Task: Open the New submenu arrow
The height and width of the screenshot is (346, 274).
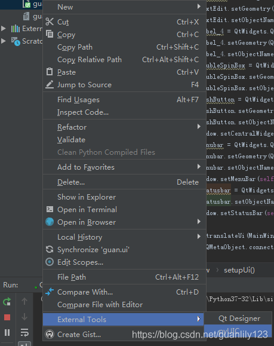Action: 199,7
